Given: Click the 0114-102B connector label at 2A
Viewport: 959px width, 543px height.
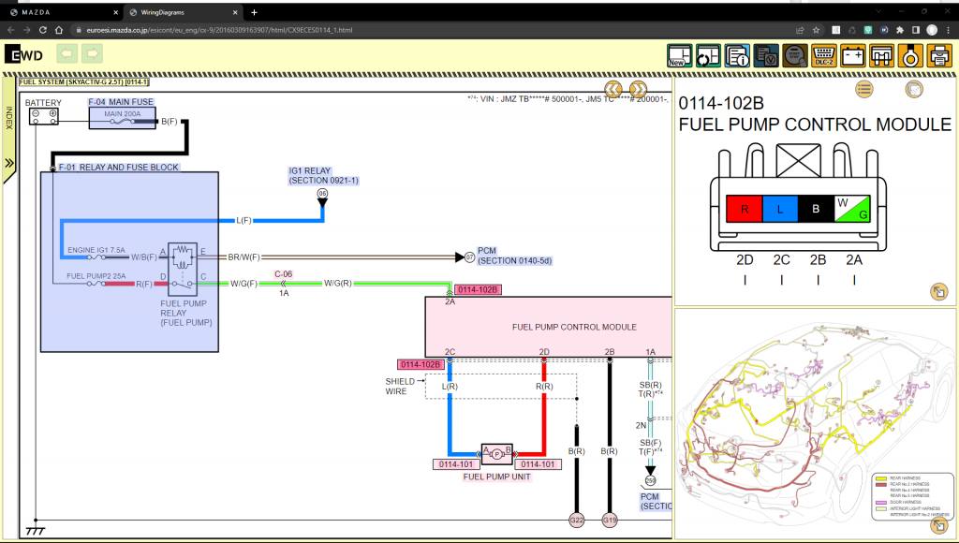Looking at the screenshot, I should (x=478, y=289).
